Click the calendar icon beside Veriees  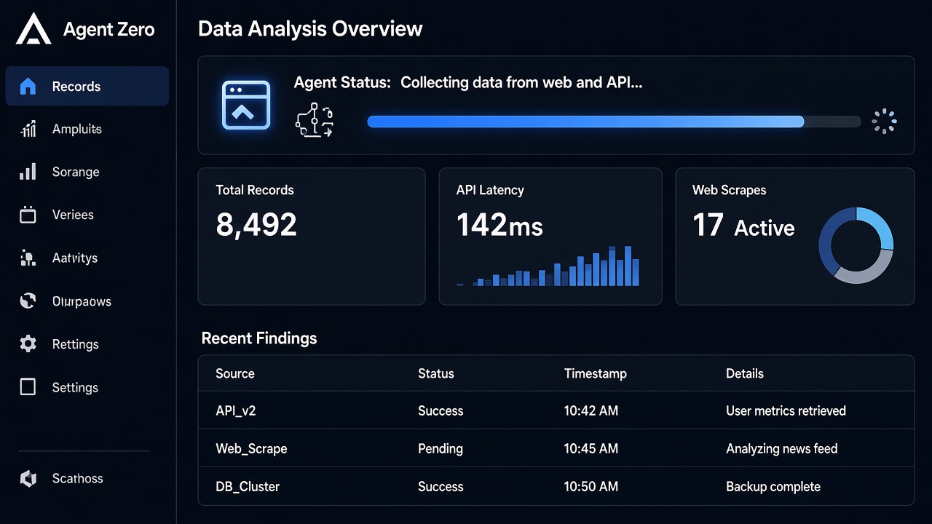tap(28, 215)
